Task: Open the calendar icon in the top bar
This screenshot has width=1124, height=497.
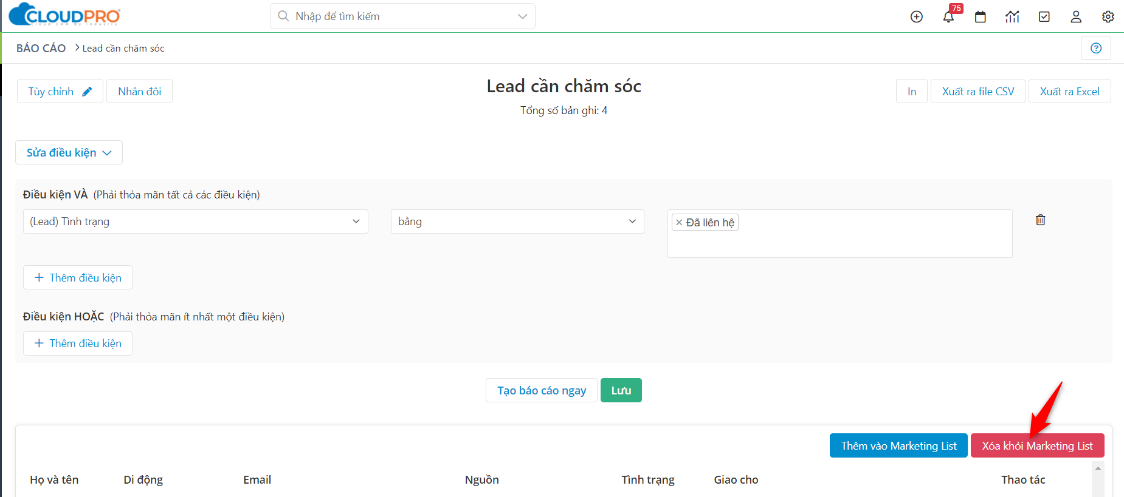Action: click(981, 16)
